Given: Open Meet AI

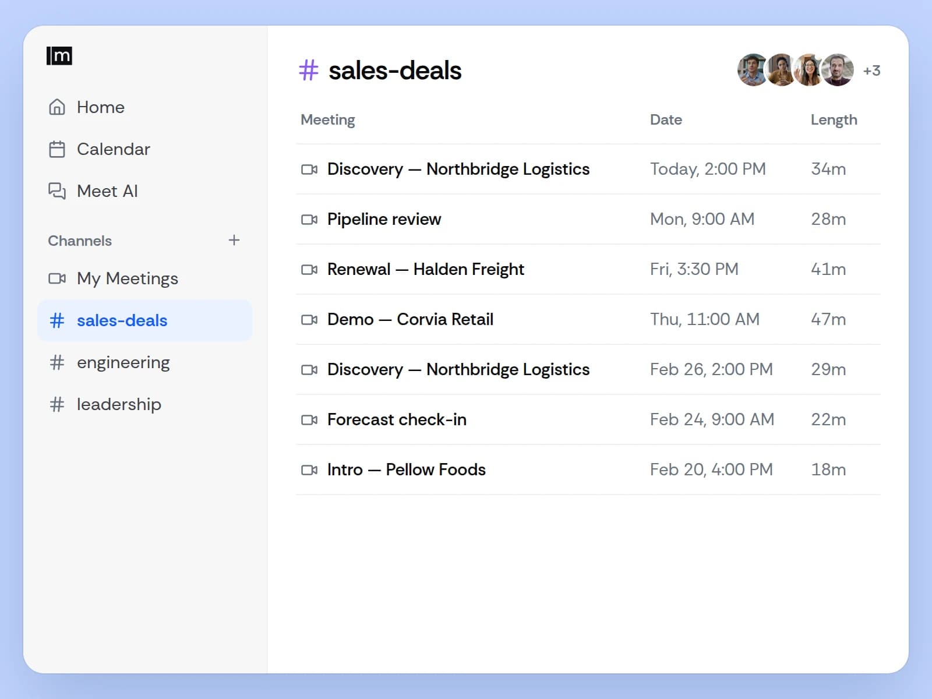Looking at the screenshot, I should (145, 191).
